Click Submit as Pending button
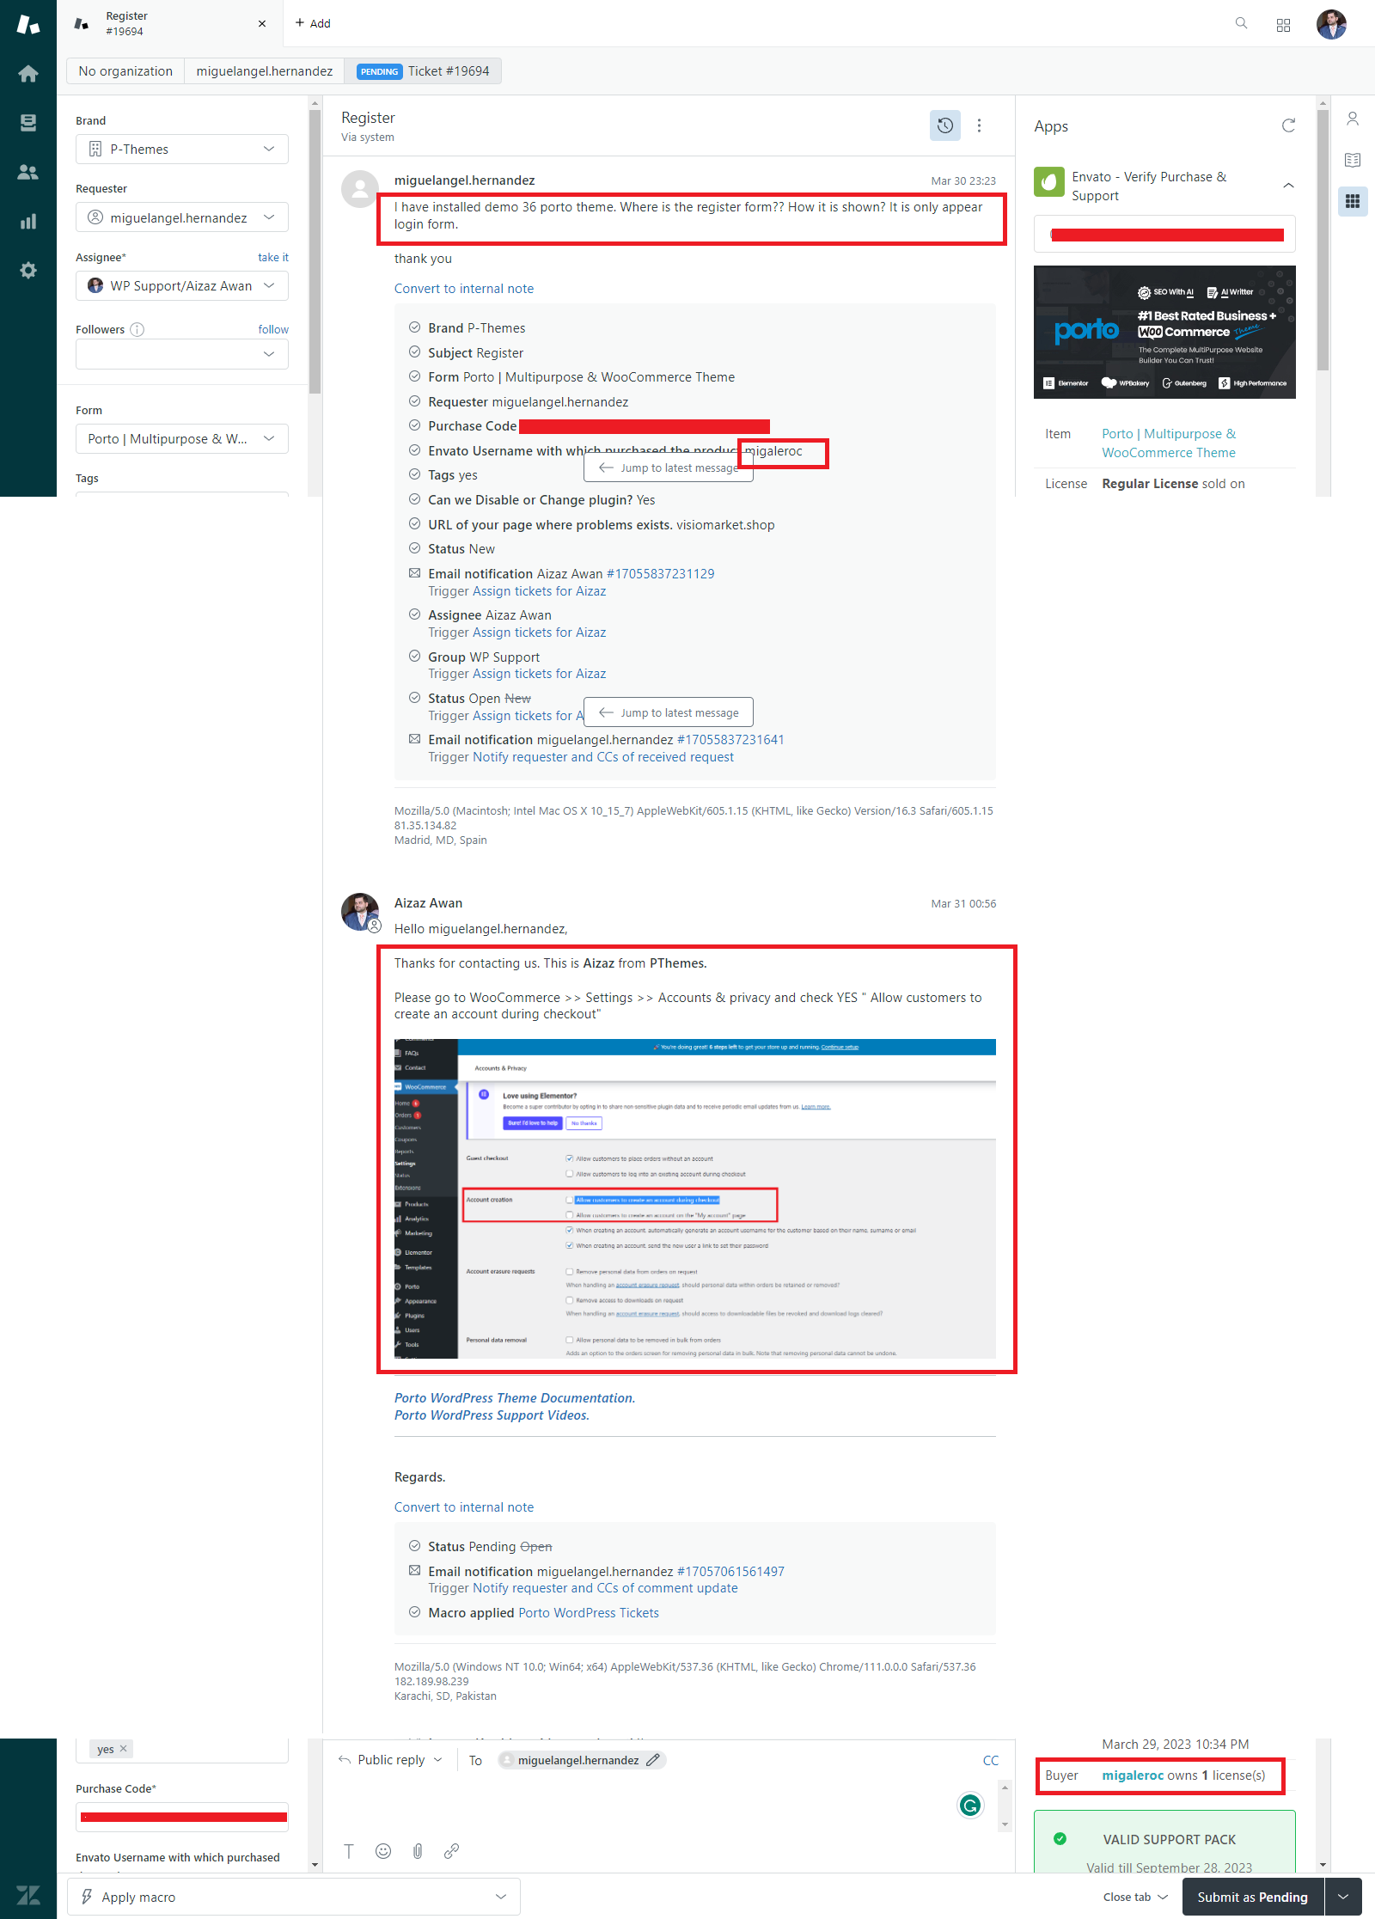This screenshot has width=1375, height=1919. [1253, 1897]
